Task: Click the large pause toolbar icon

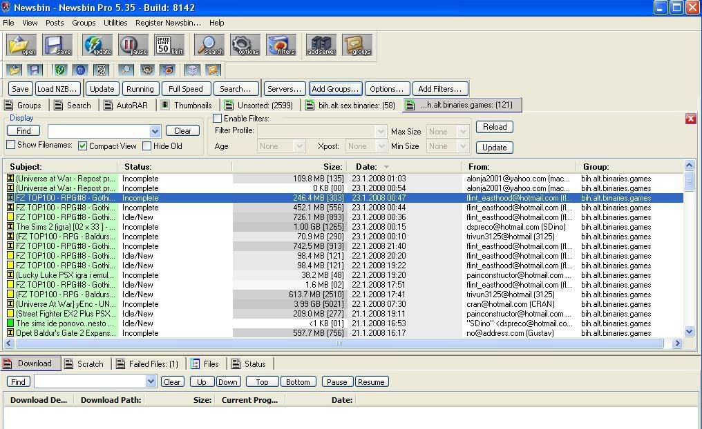Action: [x=133, y=45]
